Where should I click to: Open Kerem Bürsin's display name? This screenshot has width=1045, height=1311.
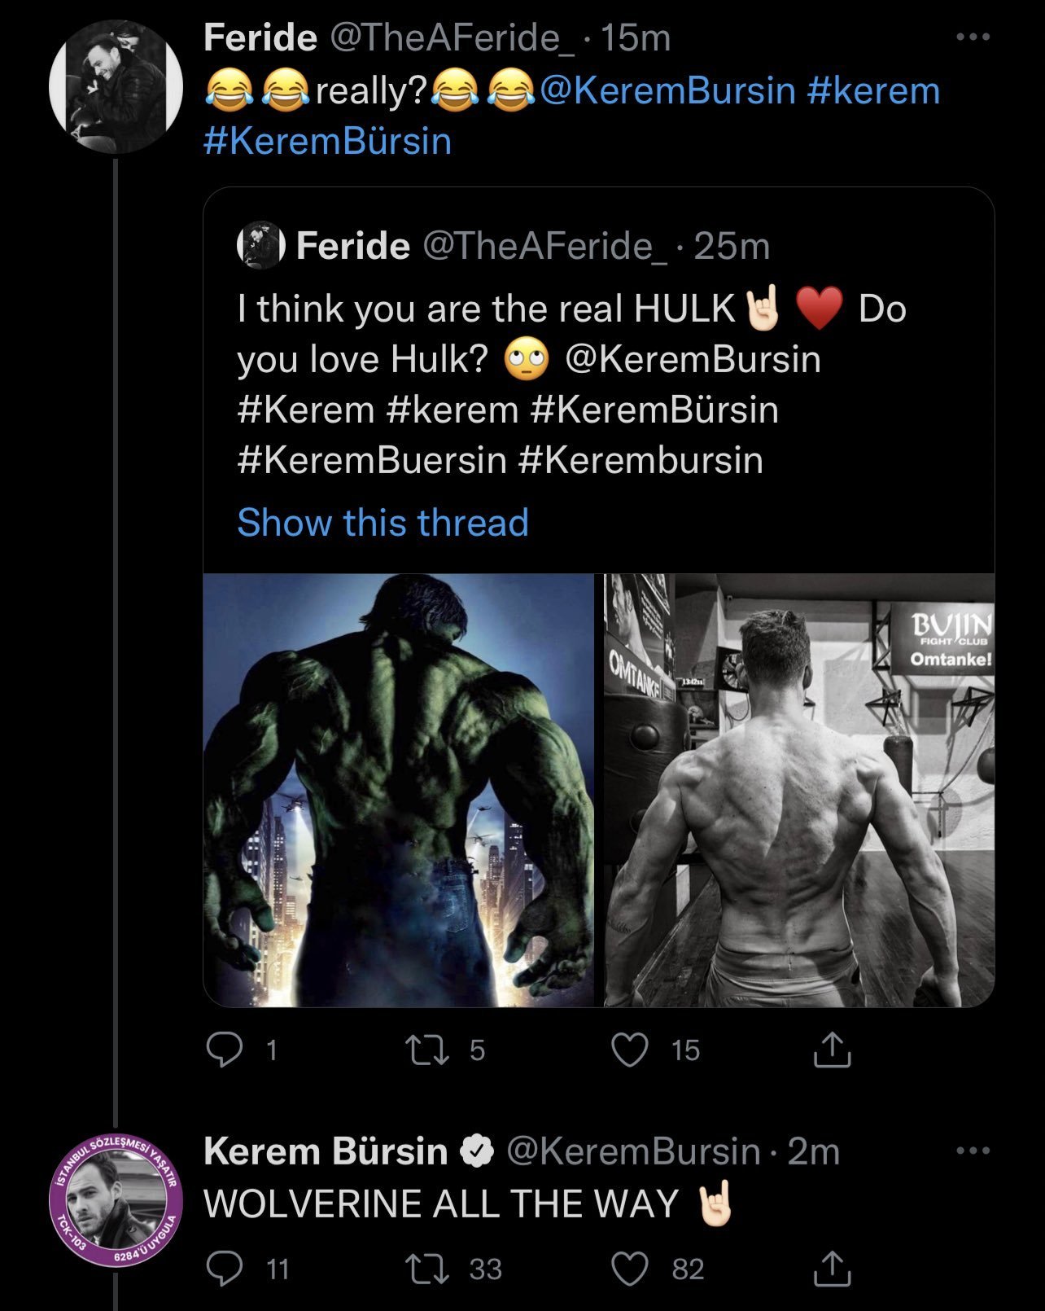[326, 1151]
